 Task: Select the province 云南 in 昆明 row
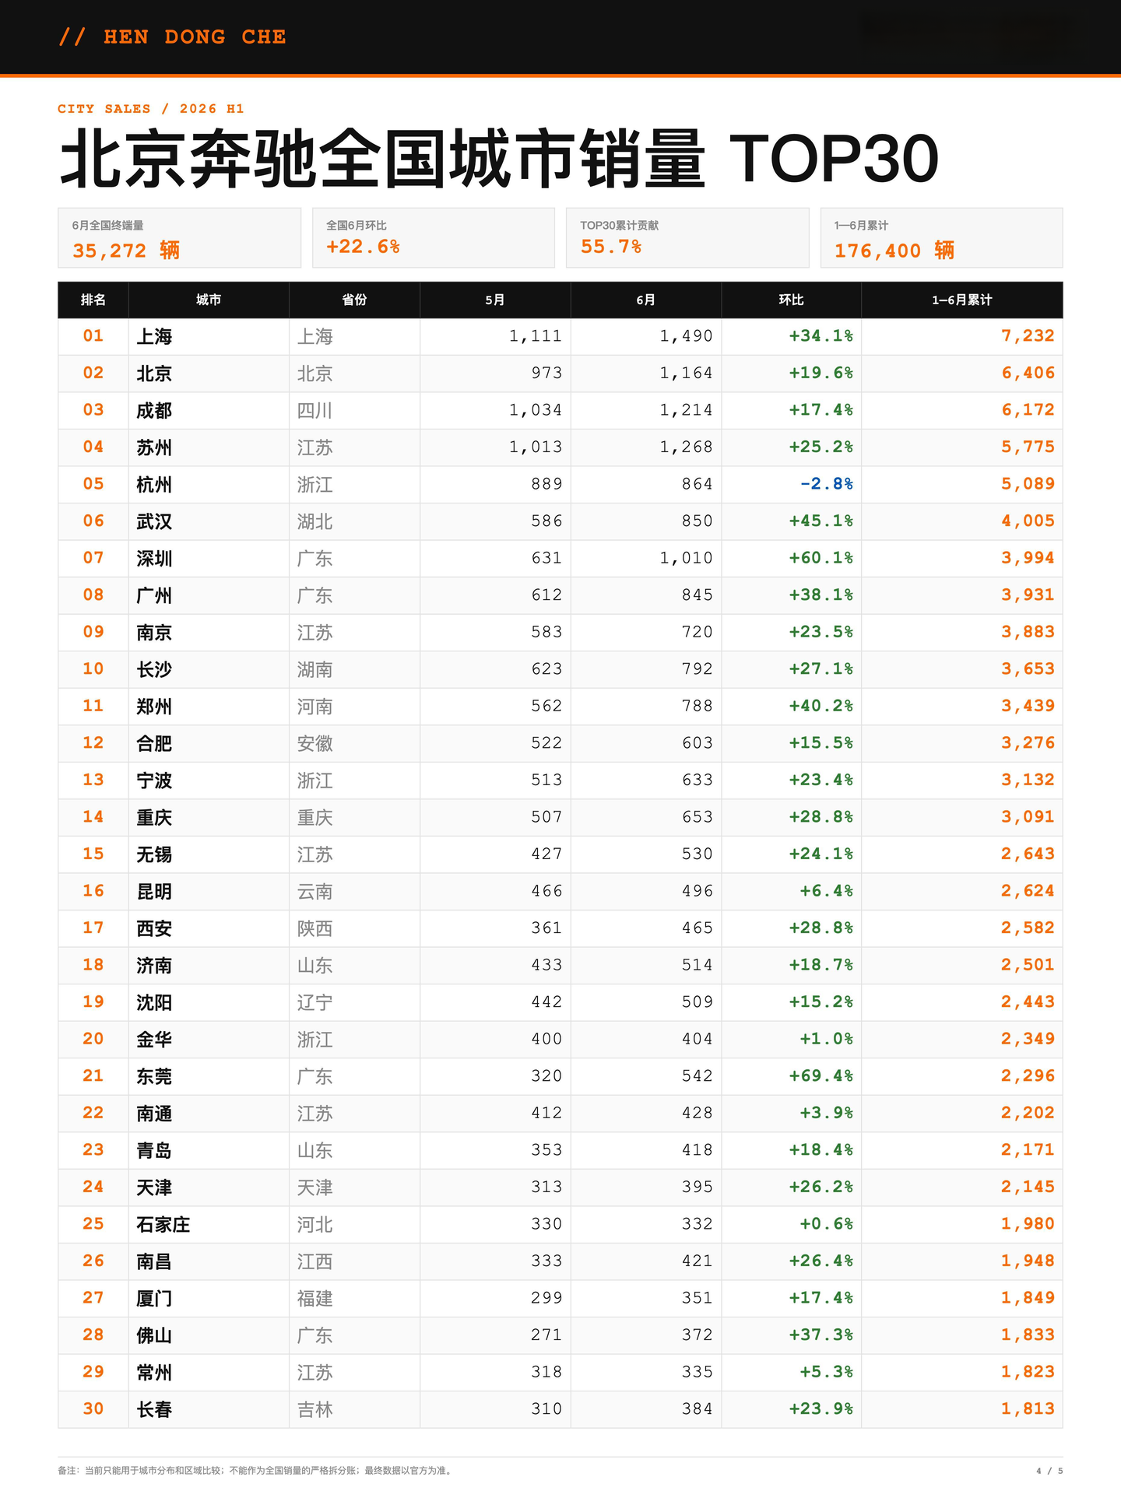pos(315,891)
